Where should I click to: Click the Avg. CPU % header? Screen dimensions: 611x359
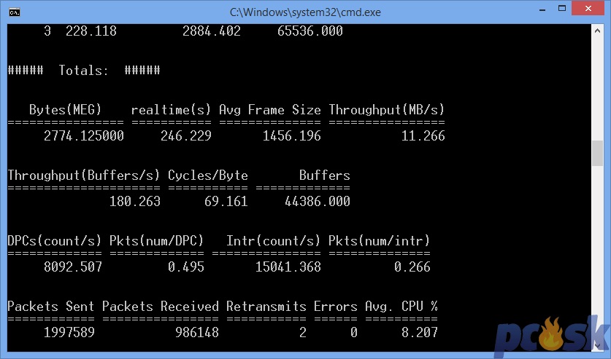pyautogui.click(x=401, y=307)
